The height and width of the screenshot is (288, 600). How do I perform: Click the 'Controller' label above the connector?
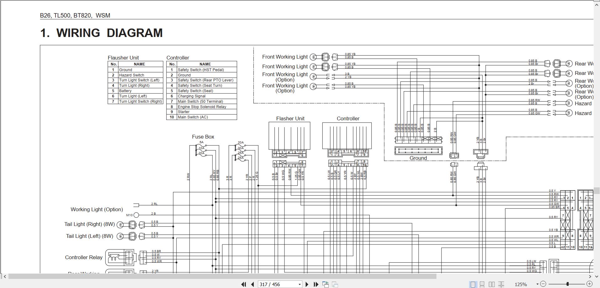pos(348,118)
